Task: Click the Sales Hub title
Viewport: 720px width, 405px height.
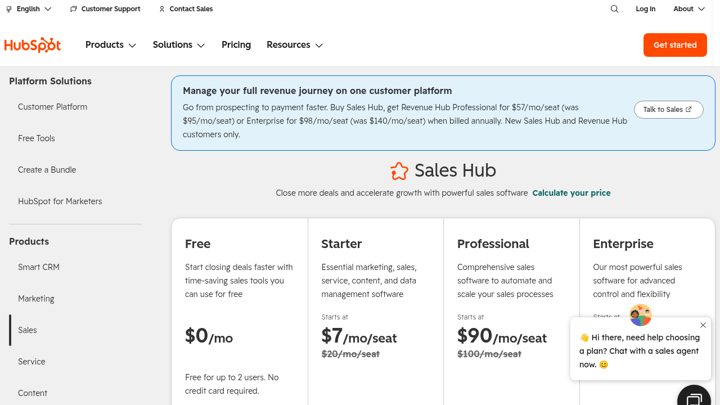Action: [455, 170]
